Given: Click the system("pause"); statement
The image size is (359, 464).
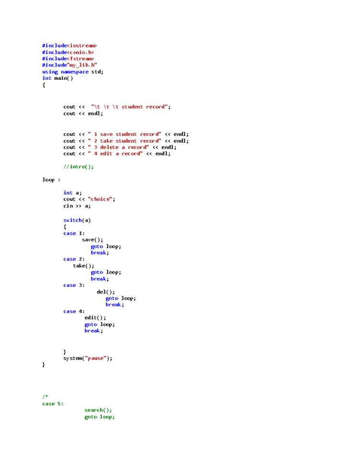Looking at the screenshot, I should [x=88, y=358].
